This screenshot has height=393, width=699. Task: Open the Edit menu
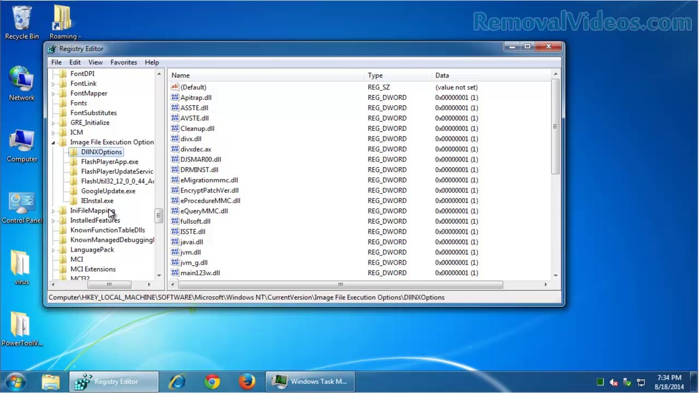75,62
